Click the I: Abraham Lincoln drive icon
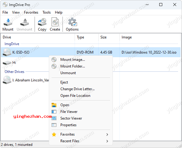Image resolution: width=182 pixels, height=148 pixels. [x=7, y=80]
